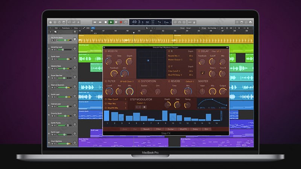Open the List Editors icon
The width and height of the screenshot is (301, 169).
237,22
